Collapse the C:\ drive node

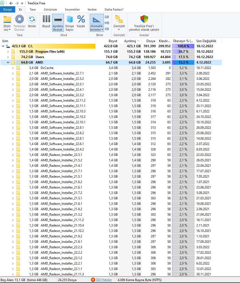coord(3,46)
